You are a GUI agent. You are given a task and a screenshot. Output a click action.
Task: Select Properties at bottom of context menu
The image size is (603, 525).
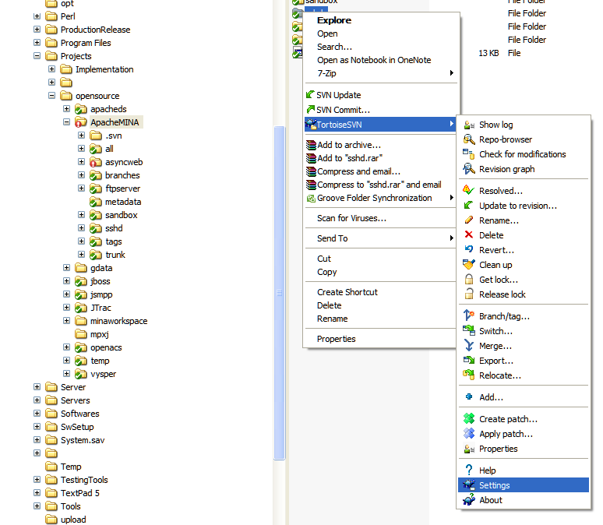tap(336, 339)
